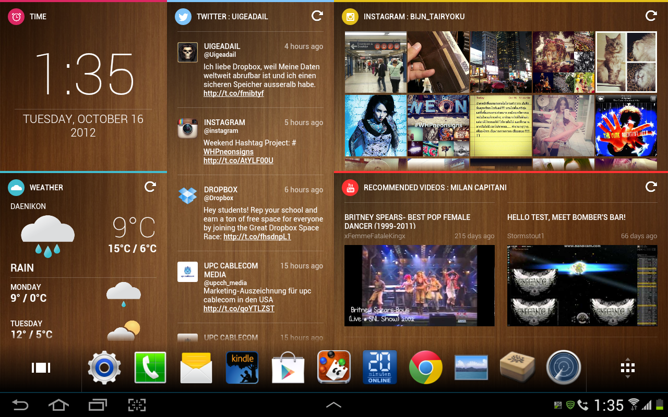Play the Britney Spears video thumbnail
This screenshot has height=417, width=668.
(x=420, y=286)
